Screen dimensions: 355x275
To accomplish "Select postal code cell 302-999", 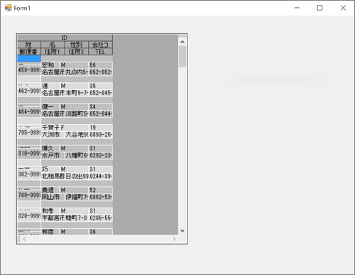I will (x=29, y=174).
